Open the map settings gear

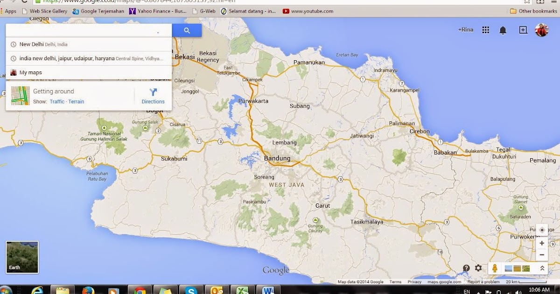478,268
